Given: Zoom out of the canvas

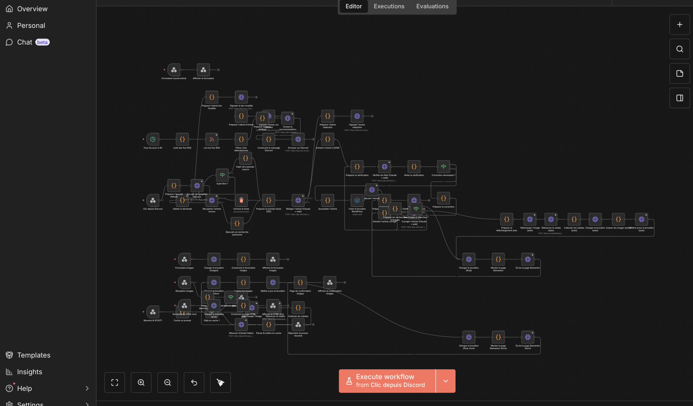Looking at the screenshot, I should click(168, 383).
